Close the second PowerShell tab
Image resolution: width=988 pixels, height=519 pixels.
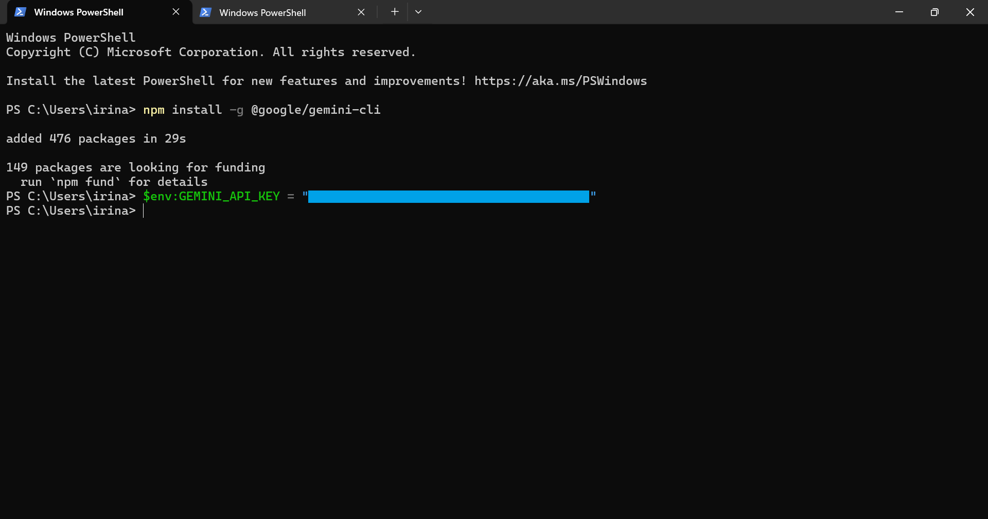click(x=361, y=12)
